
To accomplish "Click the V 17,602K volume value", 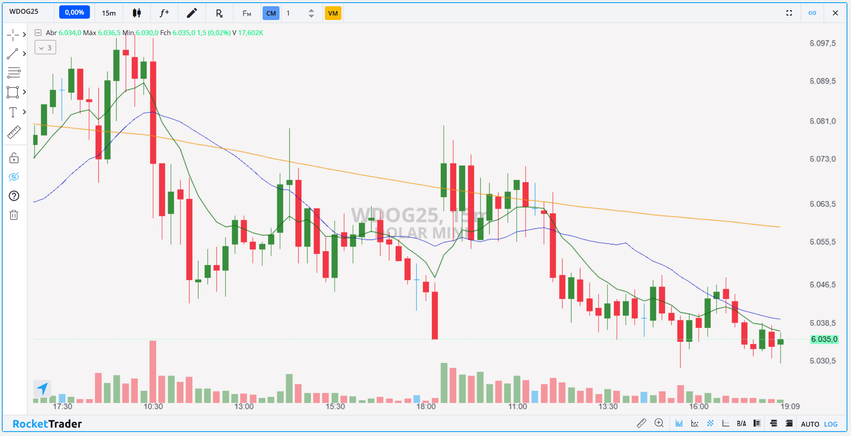I will (248, 33).
